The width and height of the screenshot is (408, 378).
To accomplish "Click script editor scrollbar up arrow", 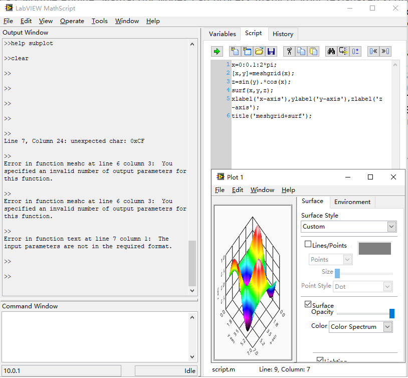I will pyautogui.click(x=395, y=65).
